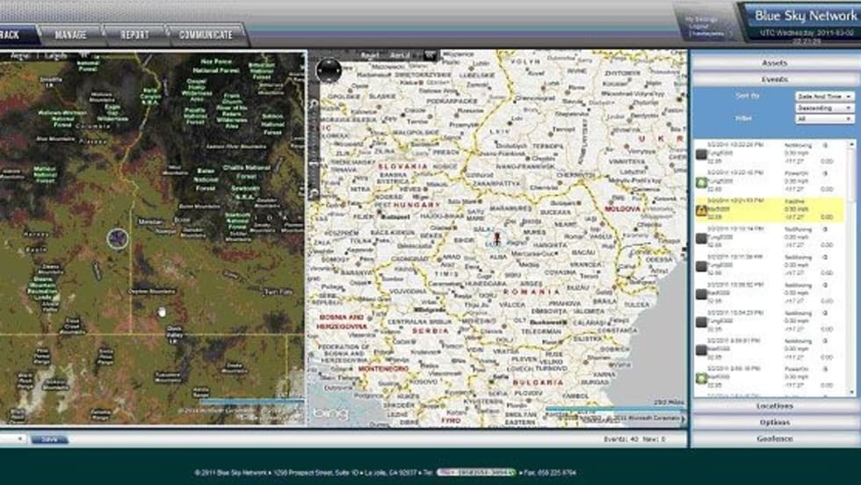Click the map pan compass control

click(329, 70)
